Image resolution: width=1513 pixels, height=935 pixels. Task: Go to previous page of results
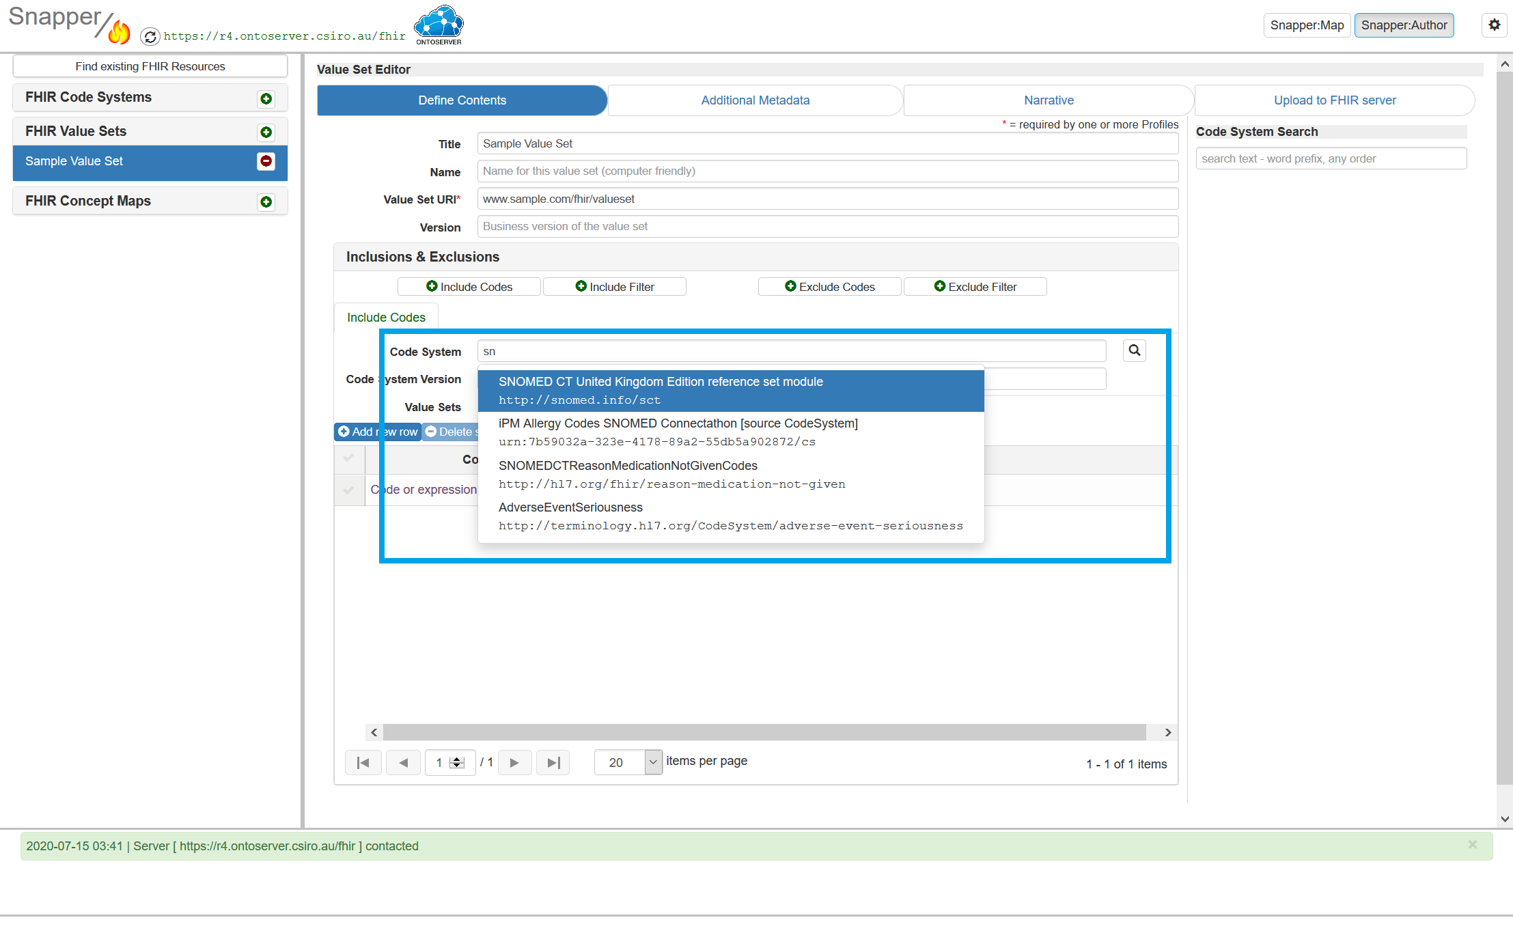click(x=404, y=762)
